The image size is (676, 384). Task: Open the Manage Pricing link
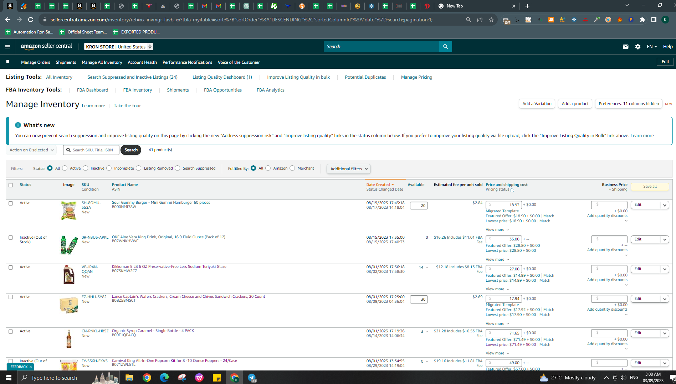[x=416, y=77]
